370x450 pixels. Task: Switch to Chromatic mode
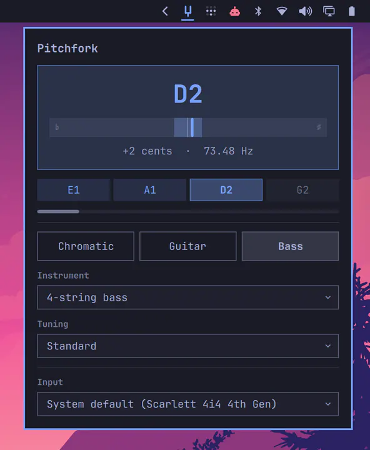point(86,246)
